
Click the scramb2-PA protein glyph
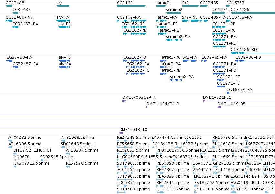176,80
